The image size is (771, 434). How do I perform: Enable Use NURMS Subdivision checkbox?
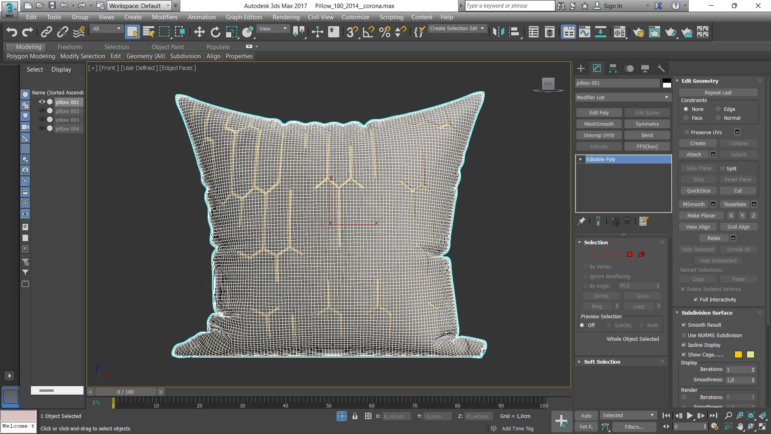tap(683, 335)
